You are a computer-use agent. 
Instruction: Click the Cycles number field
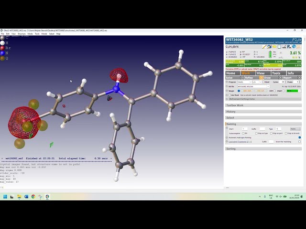pyautogui.click(x=283, y=82)
